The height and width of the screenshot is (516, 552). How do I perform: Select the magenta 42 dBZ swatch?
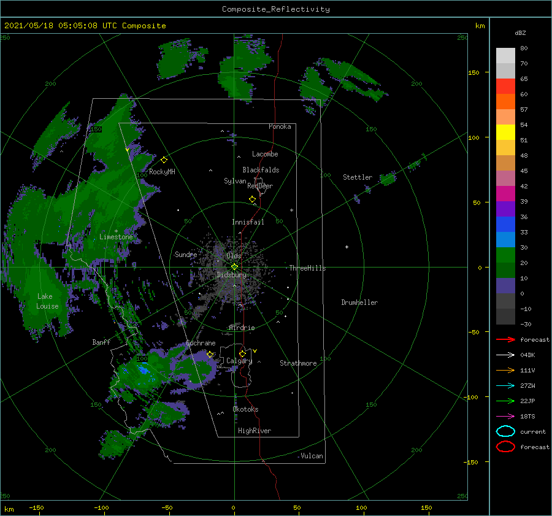coord(505,193)
